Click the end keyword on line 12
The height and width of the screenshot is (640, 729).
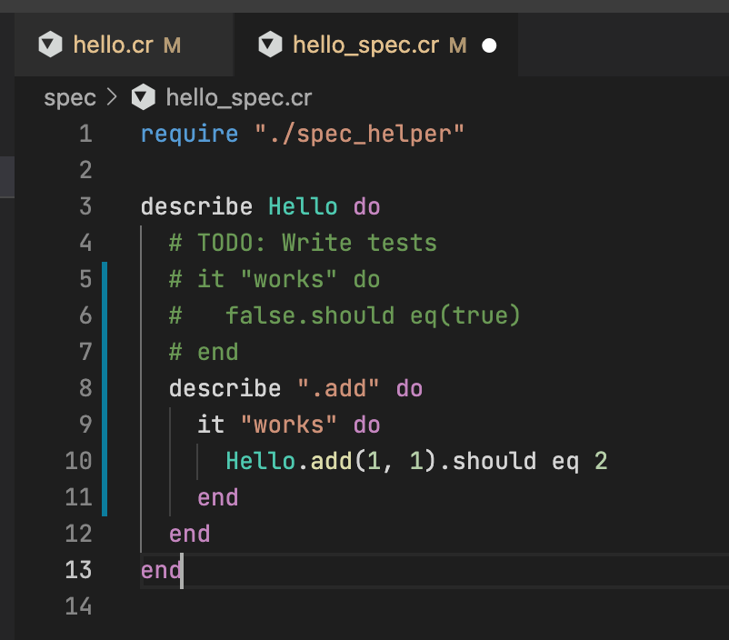[x=190, y=534]
